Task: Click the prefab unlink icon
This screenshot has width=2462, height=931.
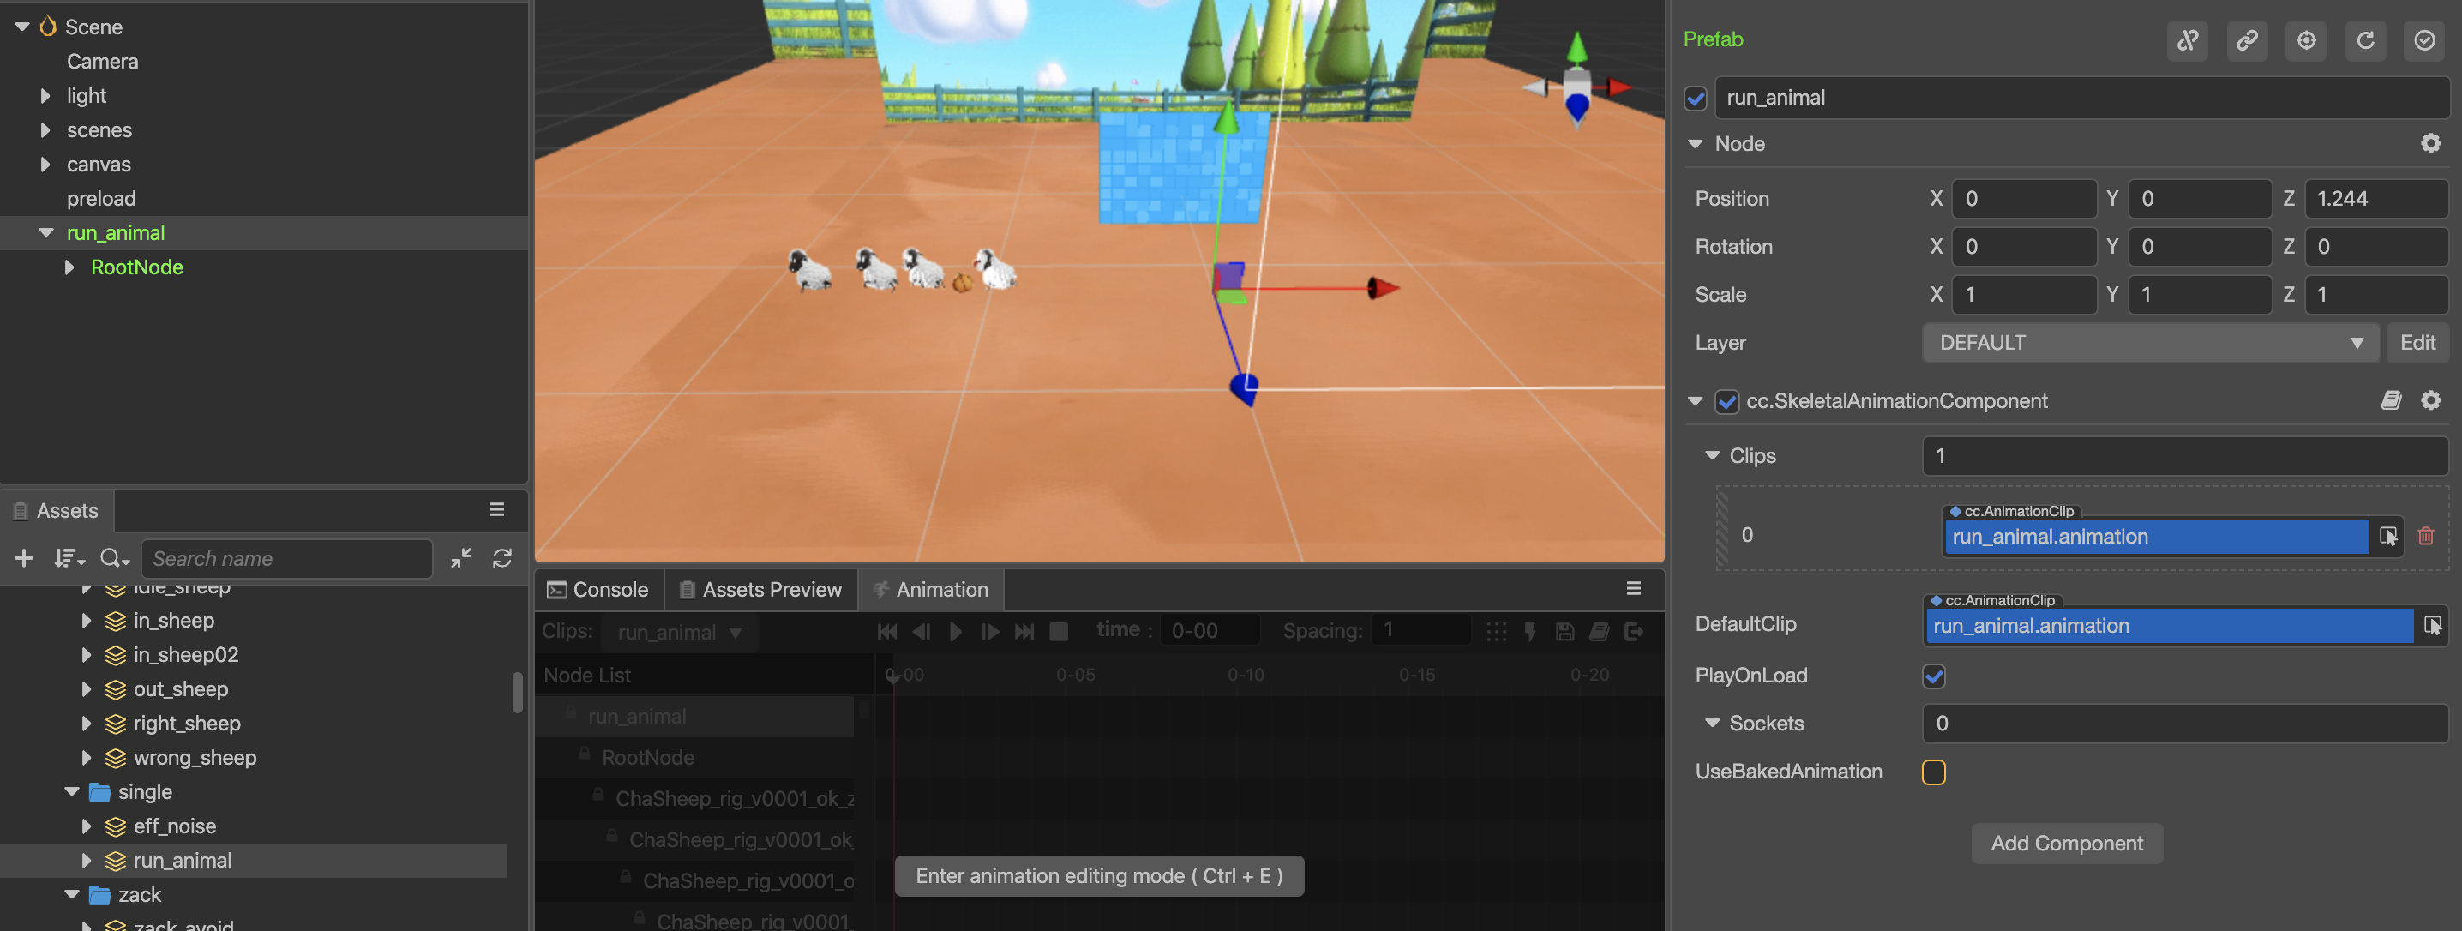Action: coord(2187,40)
